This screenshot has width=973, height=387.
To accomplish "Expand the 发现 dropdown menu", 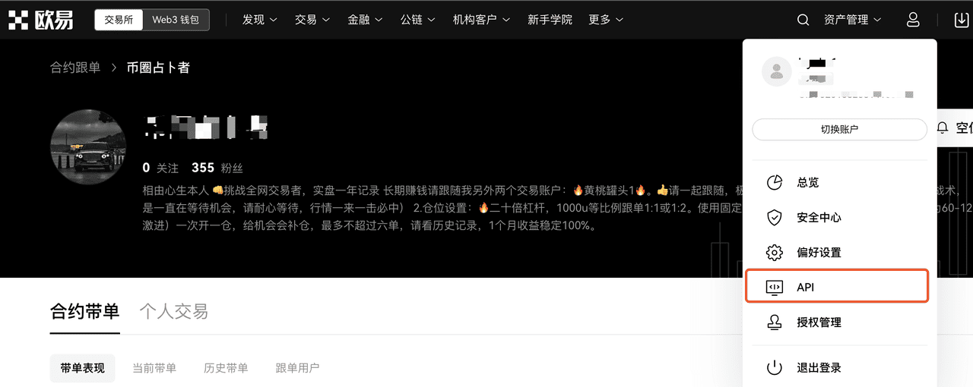I will click(260, 20).
